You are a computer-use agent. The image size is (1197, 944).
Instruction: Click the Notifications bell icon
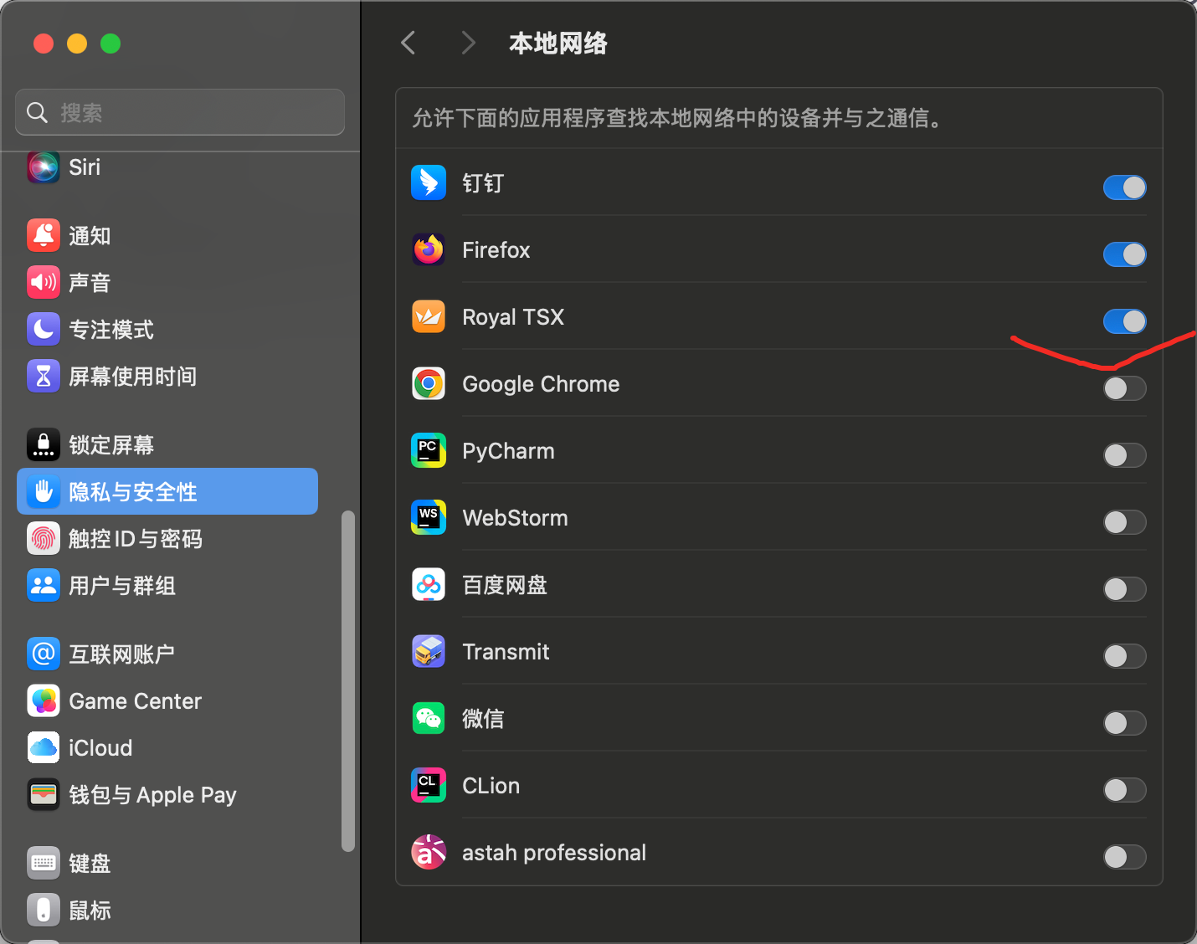[x=44, y=236]
